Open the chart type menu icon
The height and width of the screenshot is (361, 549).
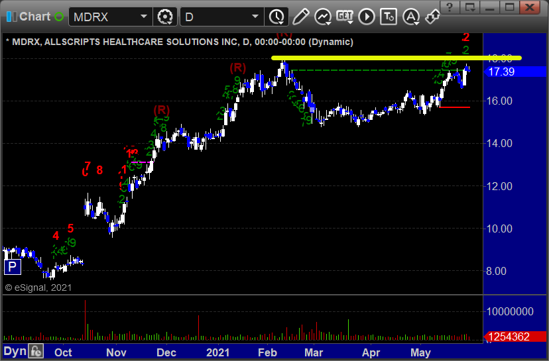click(x=322, y=17)
